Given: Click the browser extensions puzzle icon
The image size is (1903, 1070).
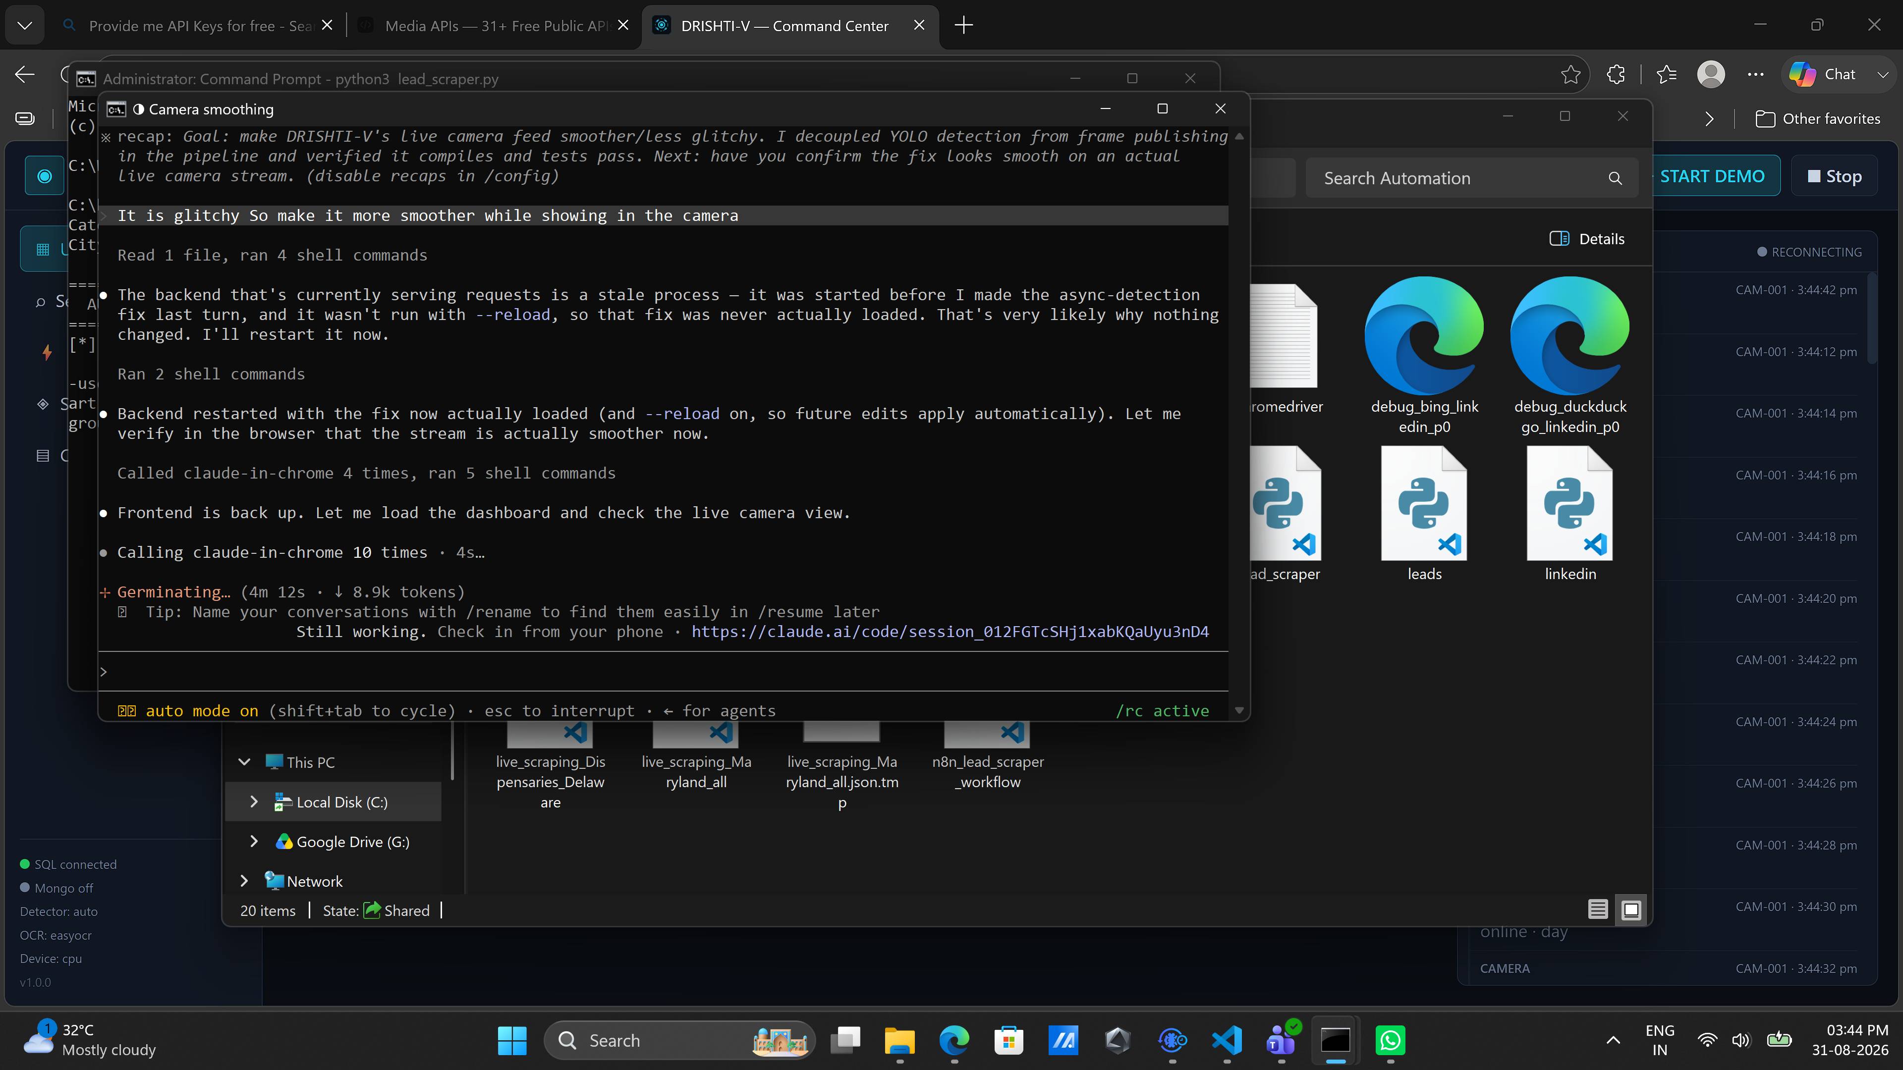Looking at the screenshot, I should (1616, 75).
